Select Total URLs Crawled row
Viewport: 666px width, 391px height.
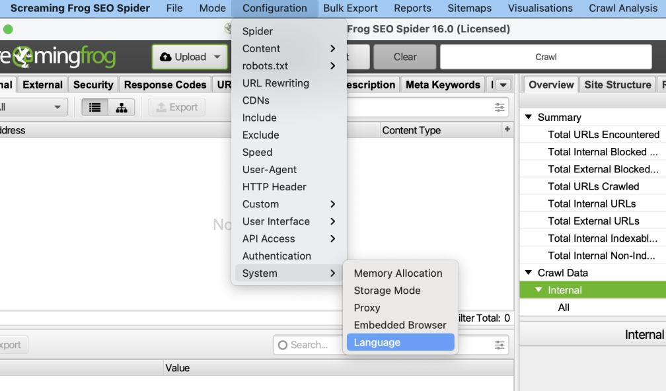click(x=593, y=186)
